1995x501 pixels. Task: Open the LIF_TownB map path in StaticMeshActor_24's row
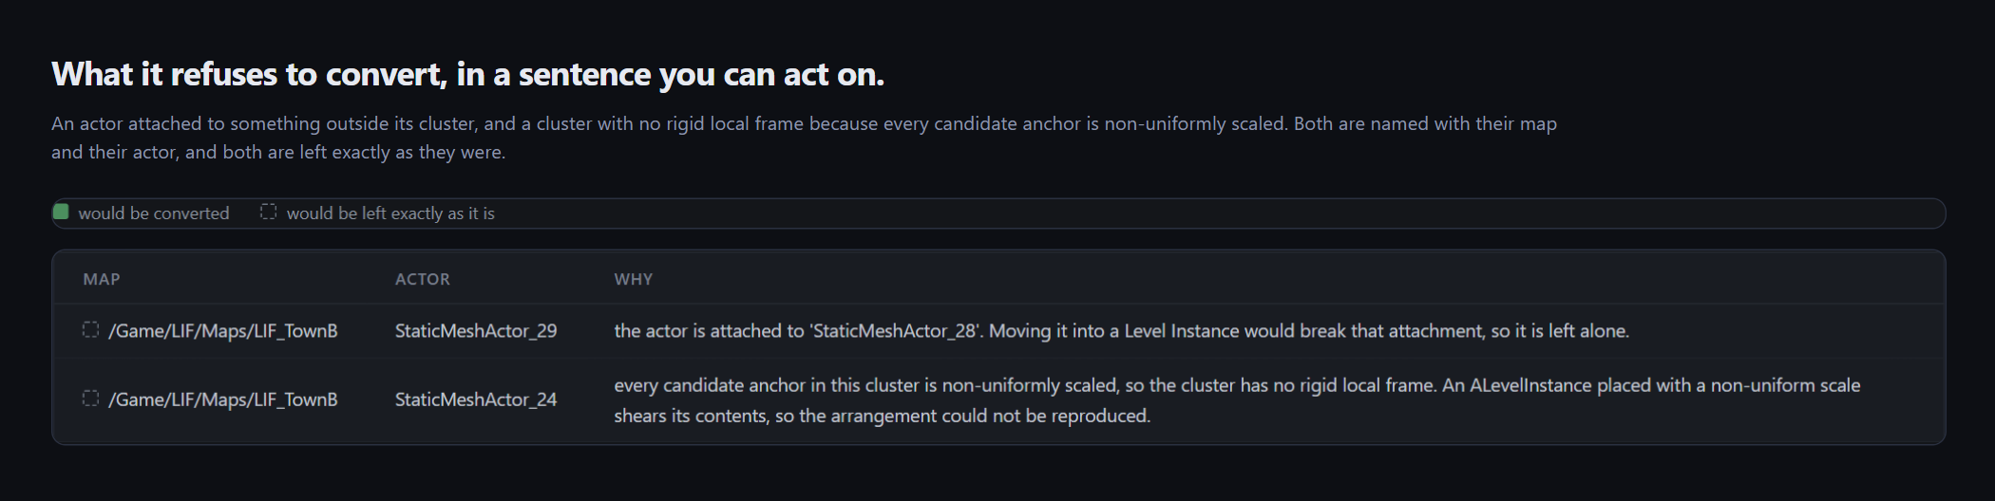pyautogui.click(x=223, y=399)
